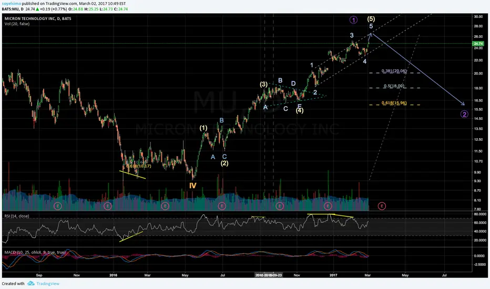
Task: Click the O:24.88 open value
Action: click(x=76, y=9)
